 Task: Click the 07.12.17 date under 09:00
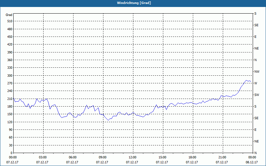point(102,162)
